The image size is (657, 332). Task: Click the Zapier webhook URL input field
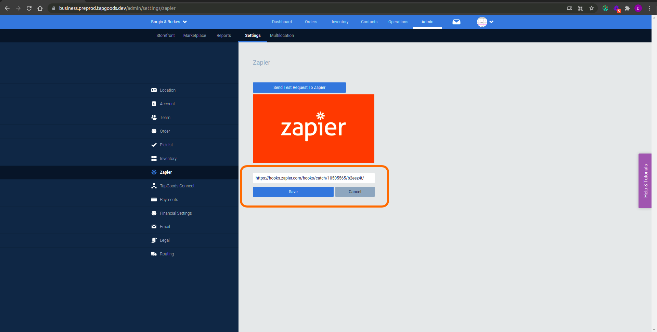coord(314,178)
